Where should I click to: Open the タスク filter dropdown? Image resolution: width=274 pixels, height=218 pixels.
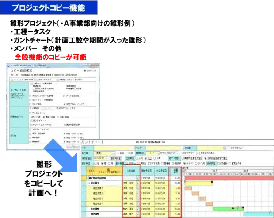point(182,148)
